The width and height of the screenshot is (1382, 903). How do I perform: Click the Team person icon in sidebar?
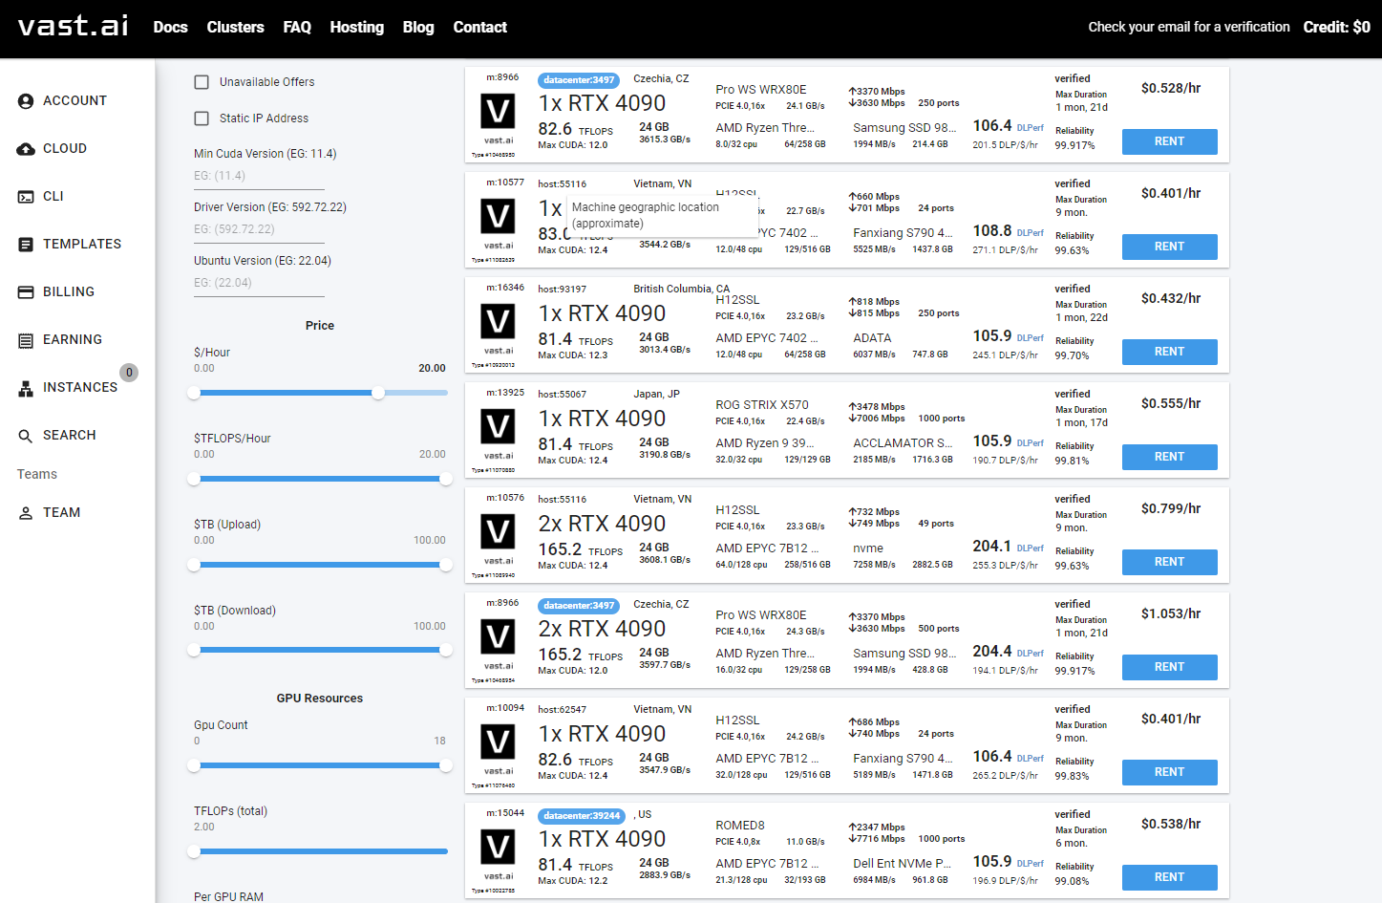point(26,513)
